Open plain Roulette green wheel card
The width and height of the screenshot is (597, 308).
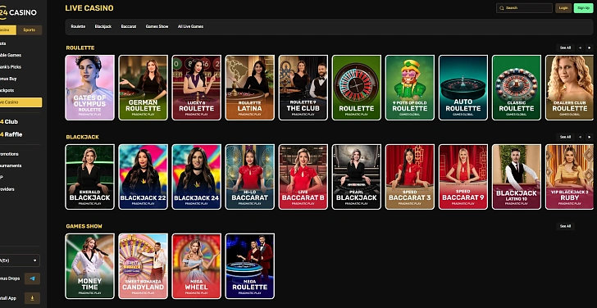[357, 88]
